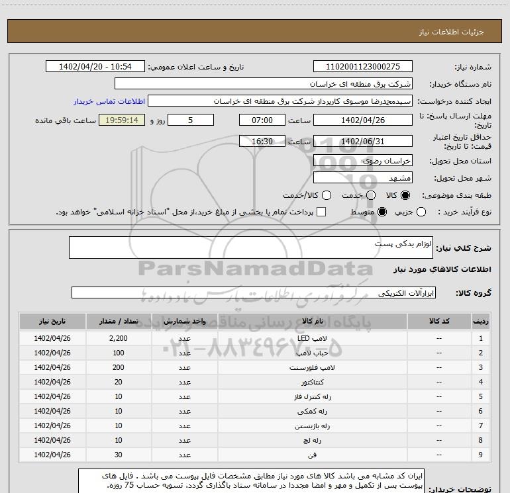This screenshot has height=493, width=510.
Task: Select the رله بازبستن item name
Action: pyautogui.click(x=312, y=426)
